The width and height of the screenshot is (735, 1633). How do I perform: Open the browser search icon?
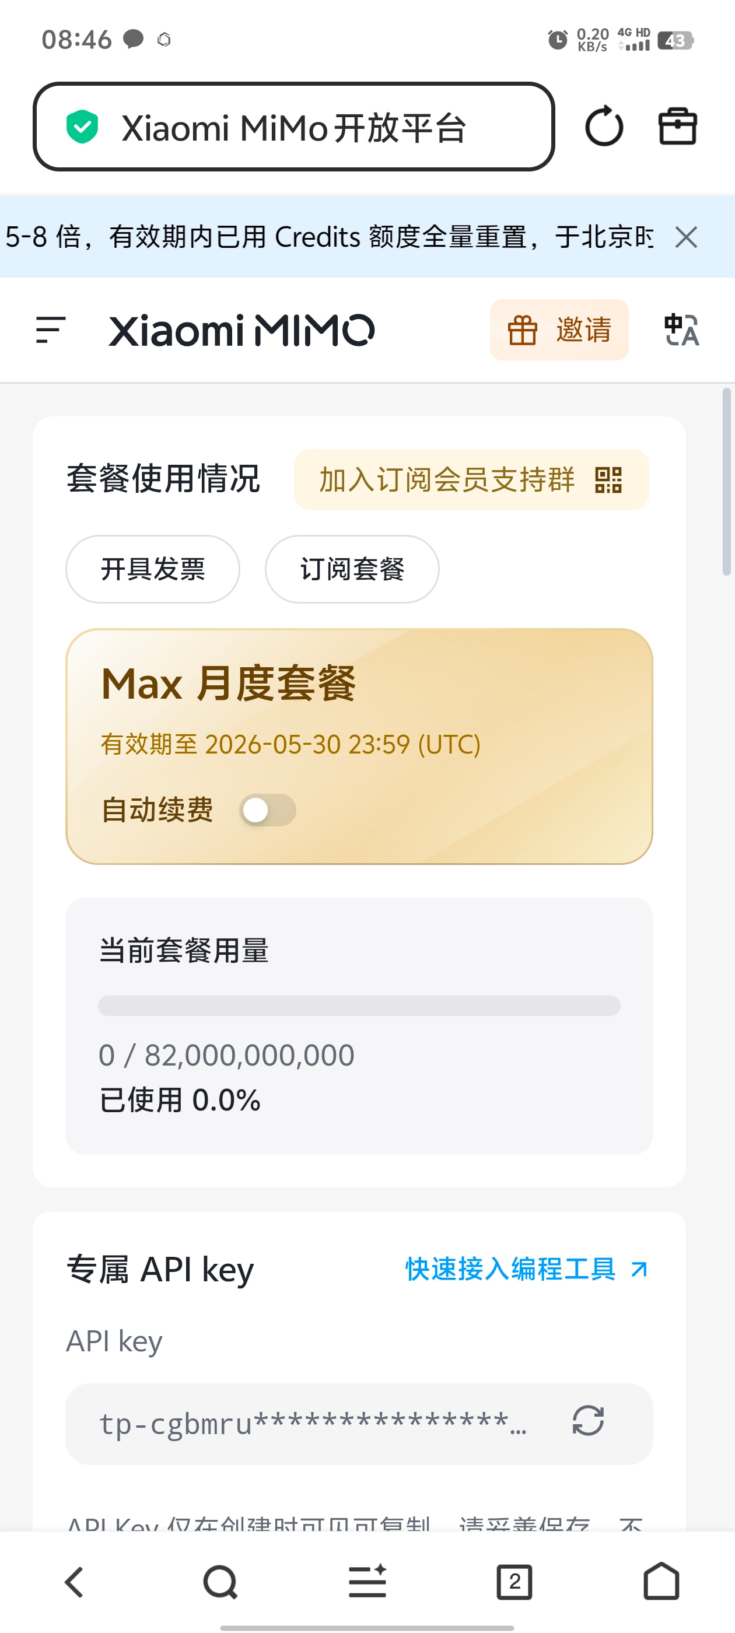[220, 1582]
